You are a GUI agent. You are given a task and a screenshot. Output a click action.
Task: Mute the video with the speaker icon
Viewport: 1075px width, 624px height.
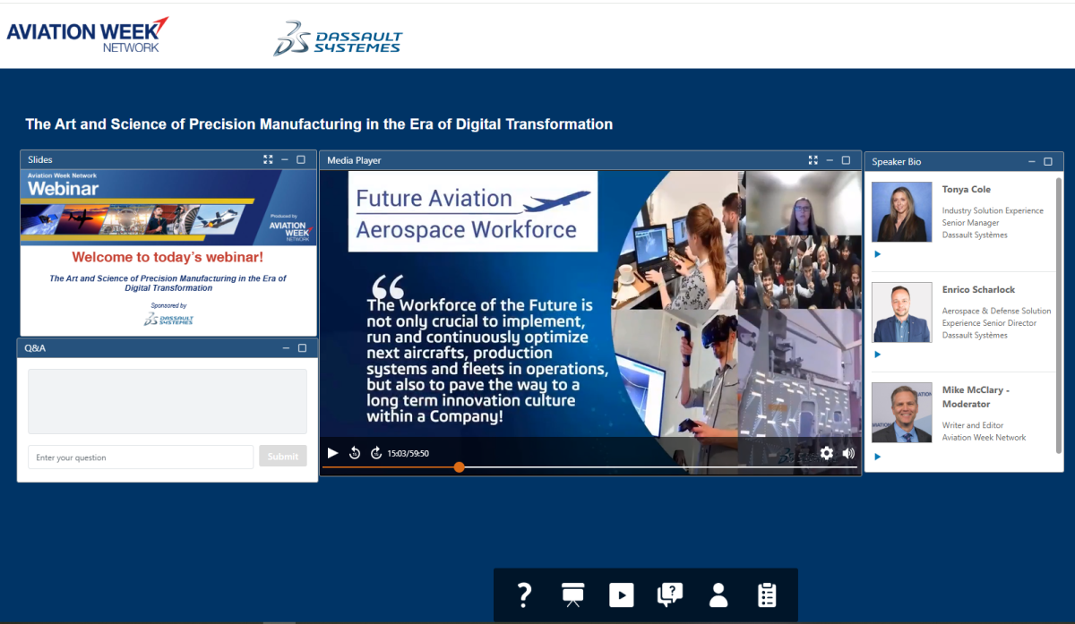click(x=848, y=453)
